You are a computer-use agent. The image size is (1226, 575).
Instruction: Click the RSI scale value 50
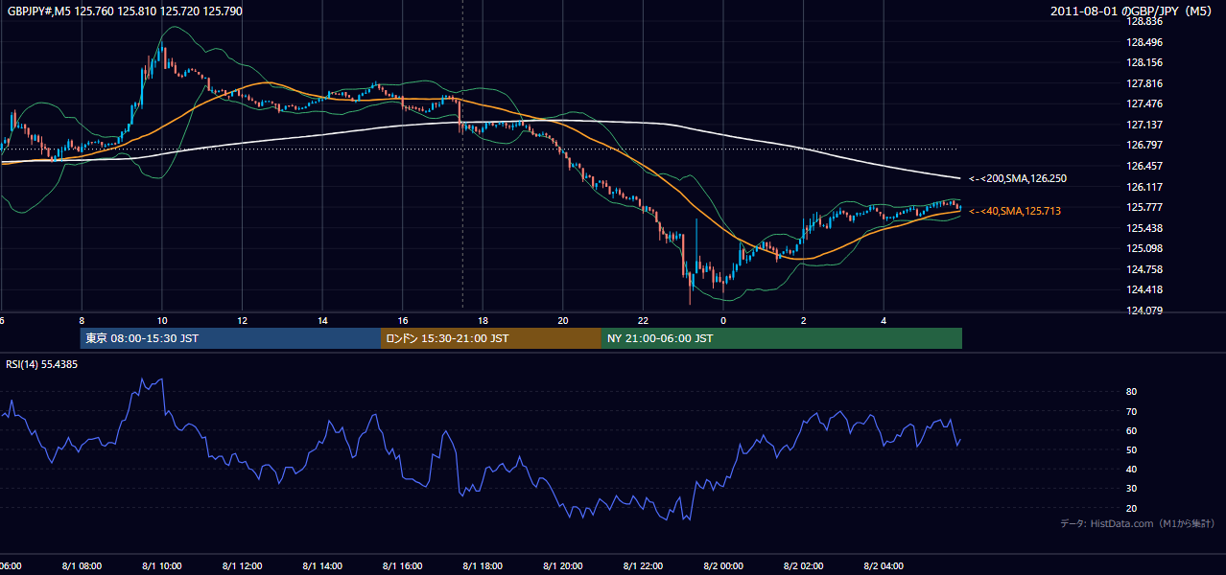[1131, 449]
